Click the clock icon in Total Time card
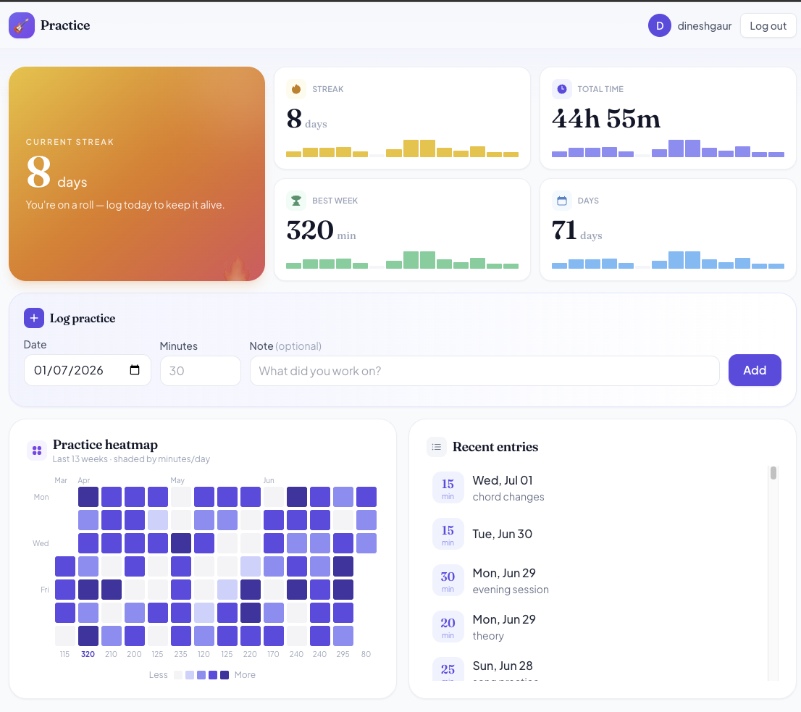801x712 pixels. tap(562, 89)
